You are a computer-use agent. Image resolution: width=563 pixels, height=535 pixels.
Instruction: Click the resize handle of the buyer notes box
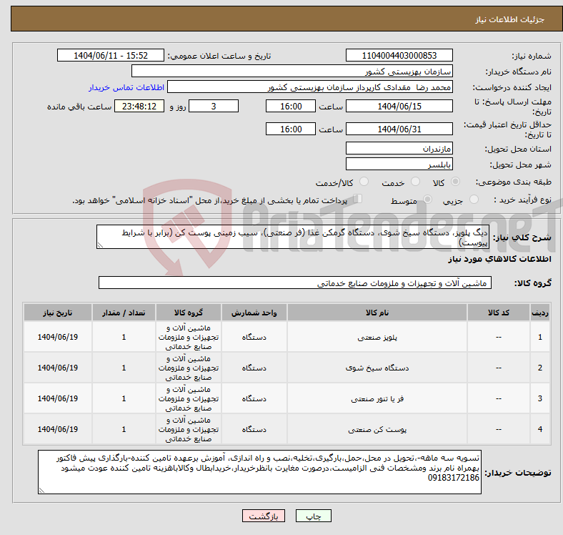point(41,491)
